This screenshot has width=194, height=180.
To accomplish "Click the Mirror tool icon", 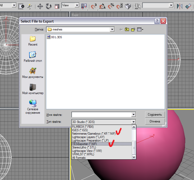I will tap(180, 6).
